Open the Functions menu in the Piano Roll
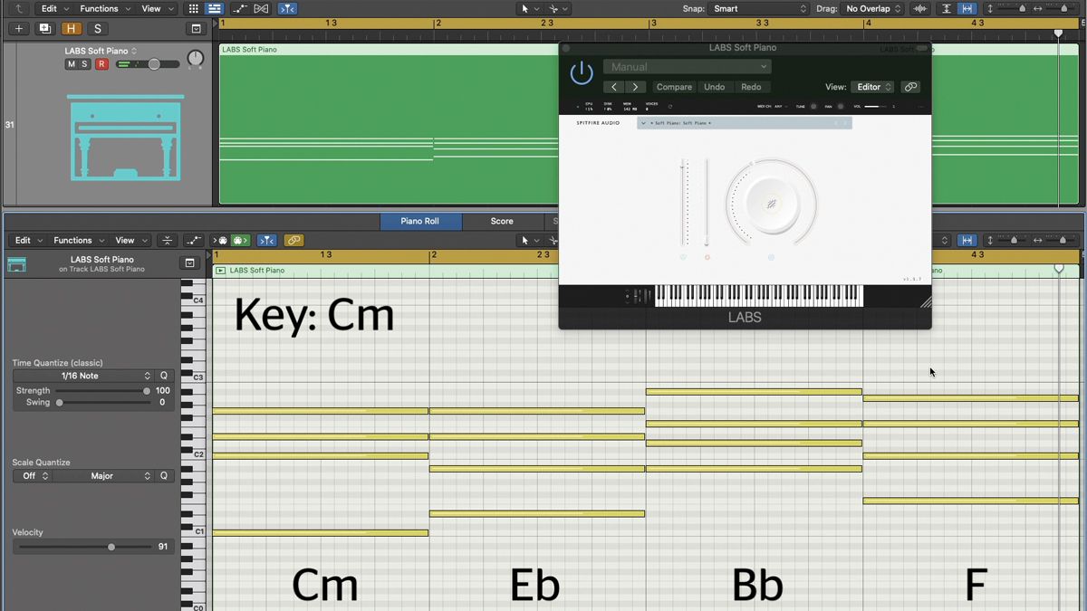Image resolution: width=1087 pixels, height=611 pixels. coord(72,240)
